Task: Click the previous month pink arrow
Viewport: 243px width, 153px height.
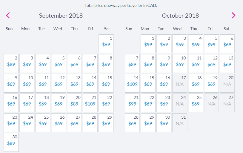Action: pos(8,15)
